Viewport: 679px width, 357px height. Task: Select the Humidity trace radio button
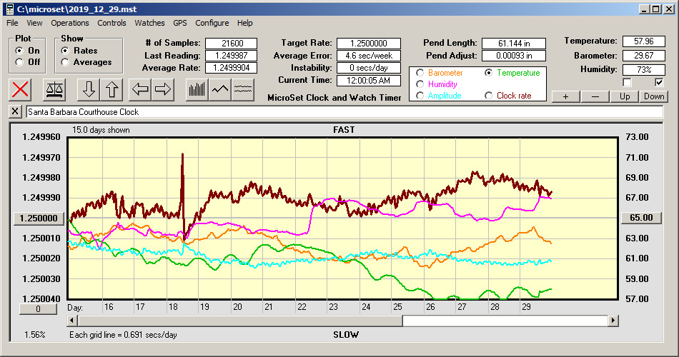pyautogui.click(x=420, y=84)
